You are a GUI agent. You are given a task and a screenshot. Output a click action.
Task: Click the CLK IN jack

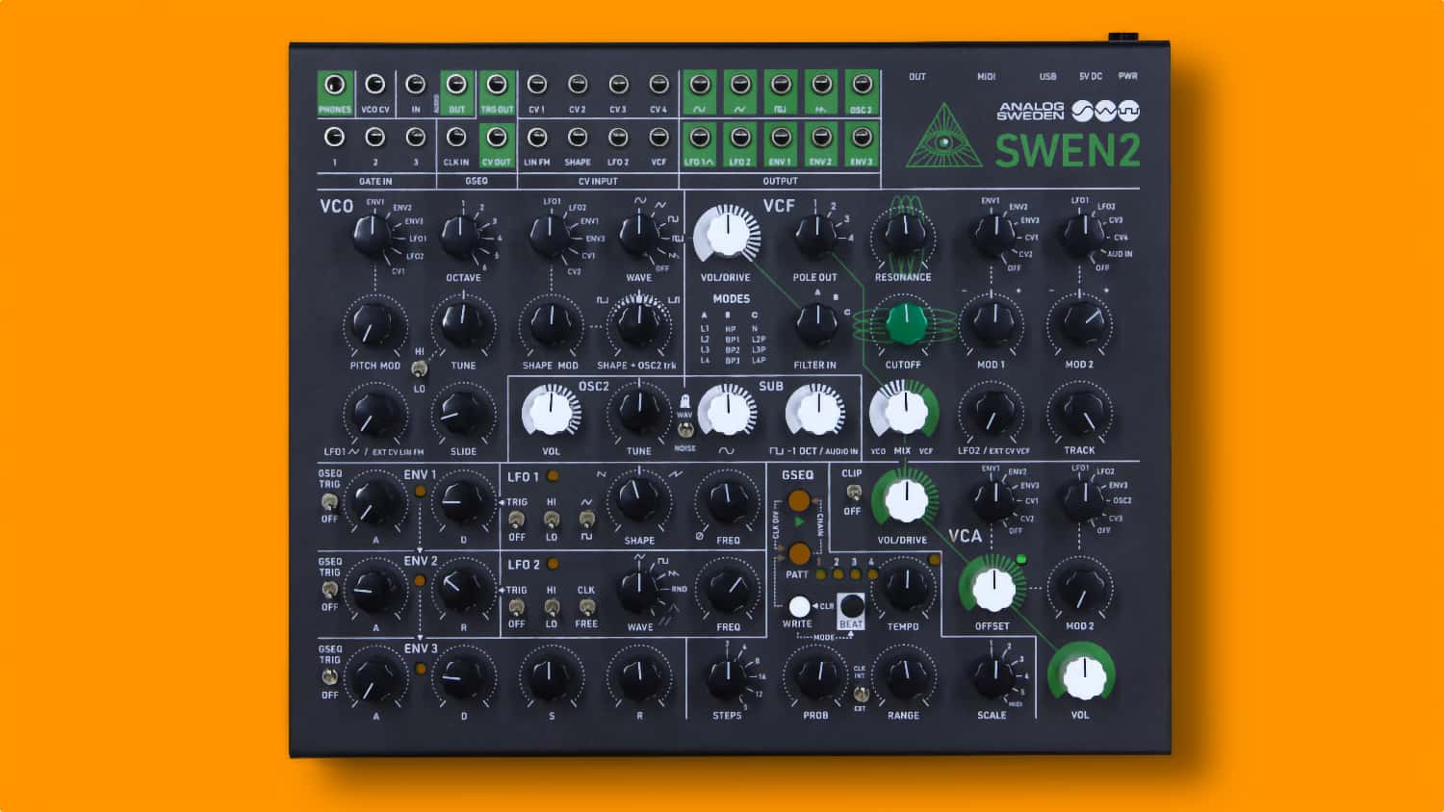[457, 138]
